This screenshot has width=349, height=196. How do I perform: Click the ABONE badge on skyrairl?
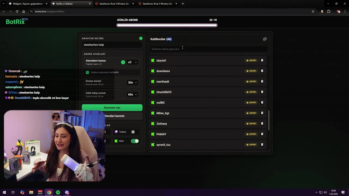pyautogui.click(x=251, y=60)
